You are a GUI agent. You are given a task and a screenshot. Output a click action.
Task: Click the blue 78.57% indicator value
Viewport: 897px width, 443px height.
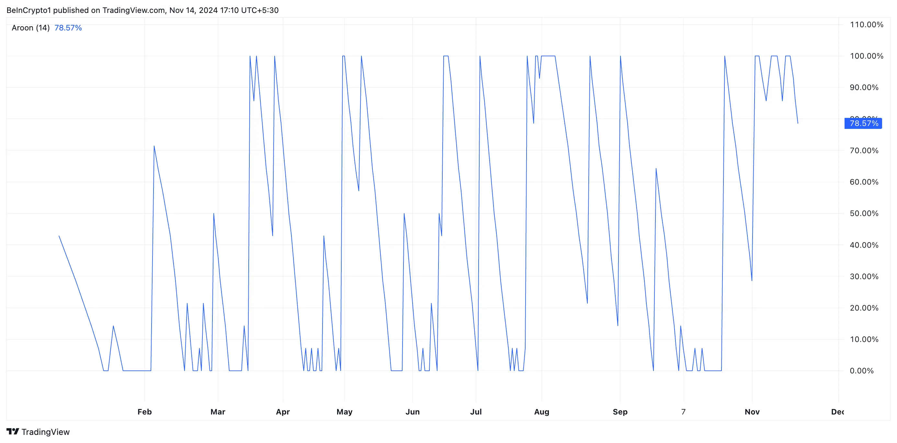68,28
